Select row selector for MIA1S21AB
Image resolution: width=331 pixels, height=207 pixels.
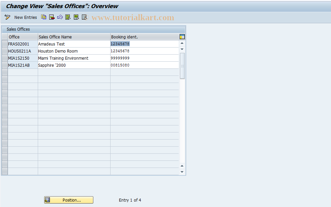point(5,65)
